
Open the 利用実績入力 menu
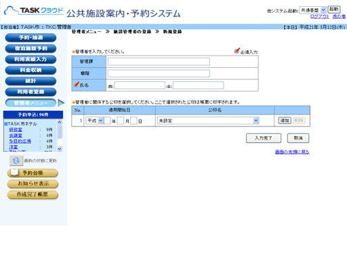(x=30, y=60)
